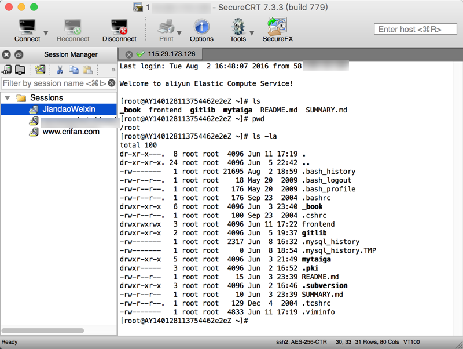
Task: Click the Print toolbar icon
Action: (166, 27)
